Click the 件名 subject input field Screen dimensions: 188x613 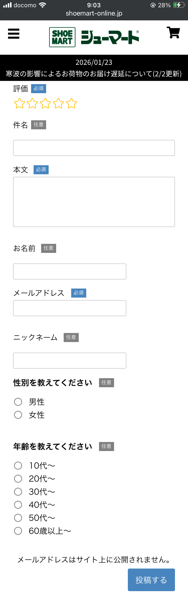pos(94,148)
